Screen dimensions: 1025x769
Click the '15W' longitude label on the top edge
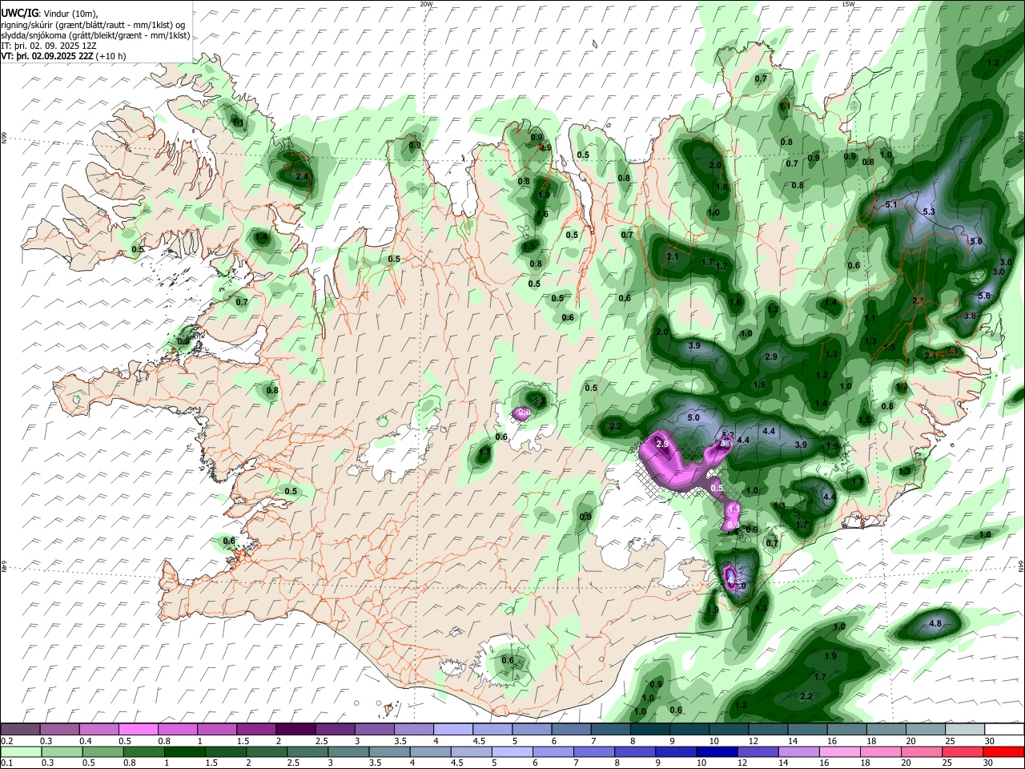click(x=848, y=4)
